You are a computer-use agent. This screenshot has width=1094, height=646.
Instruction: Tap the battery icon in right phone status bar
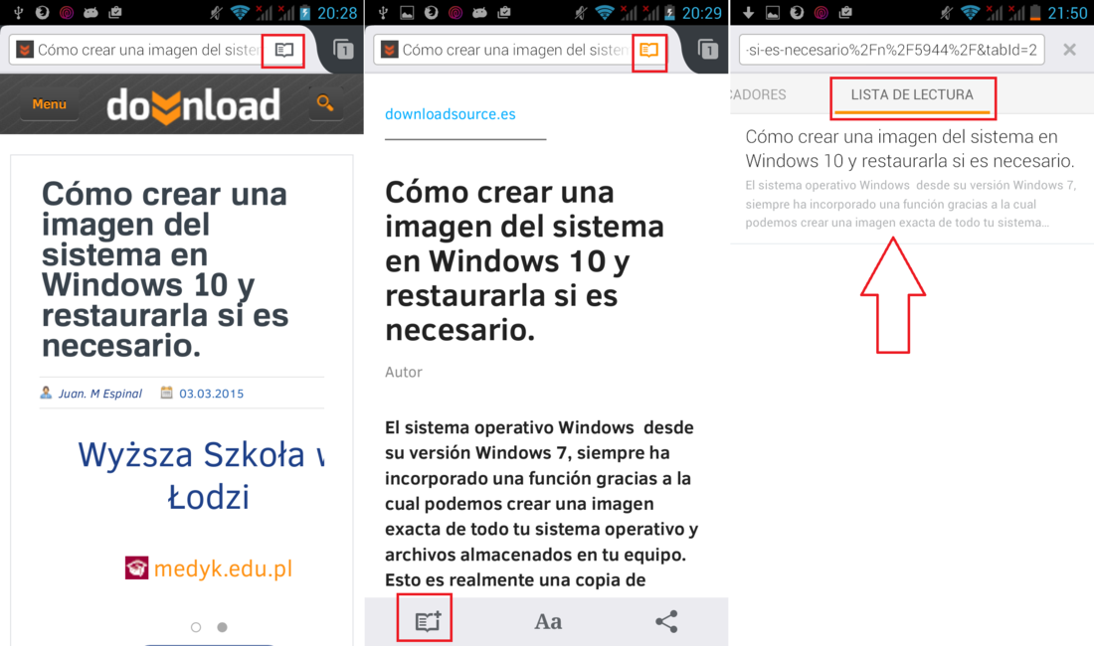[x=1035, y=13]
